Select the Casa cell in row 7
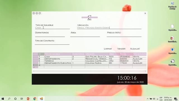This screenshot has width=179, height=101. (x=58, y=57)
